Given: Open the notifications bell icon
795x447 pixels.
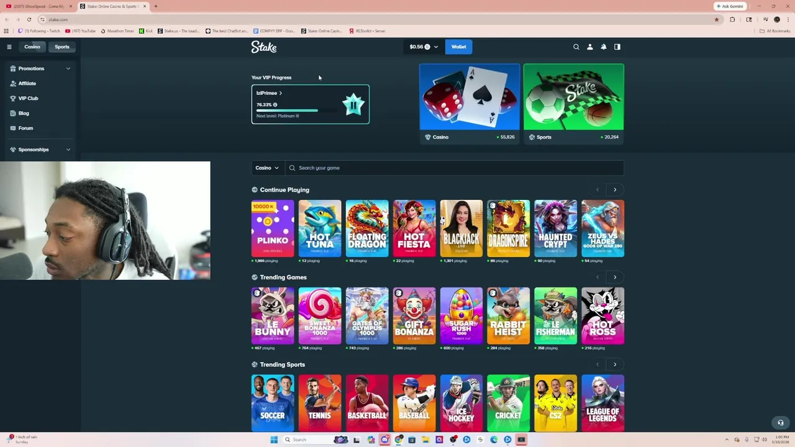Looking at the screenshot, I should click(x=603, y=47).
